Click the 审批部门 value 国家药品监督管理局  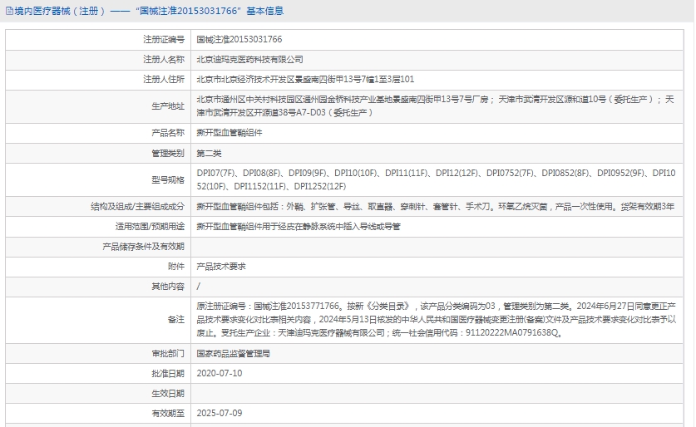[233, 353]
